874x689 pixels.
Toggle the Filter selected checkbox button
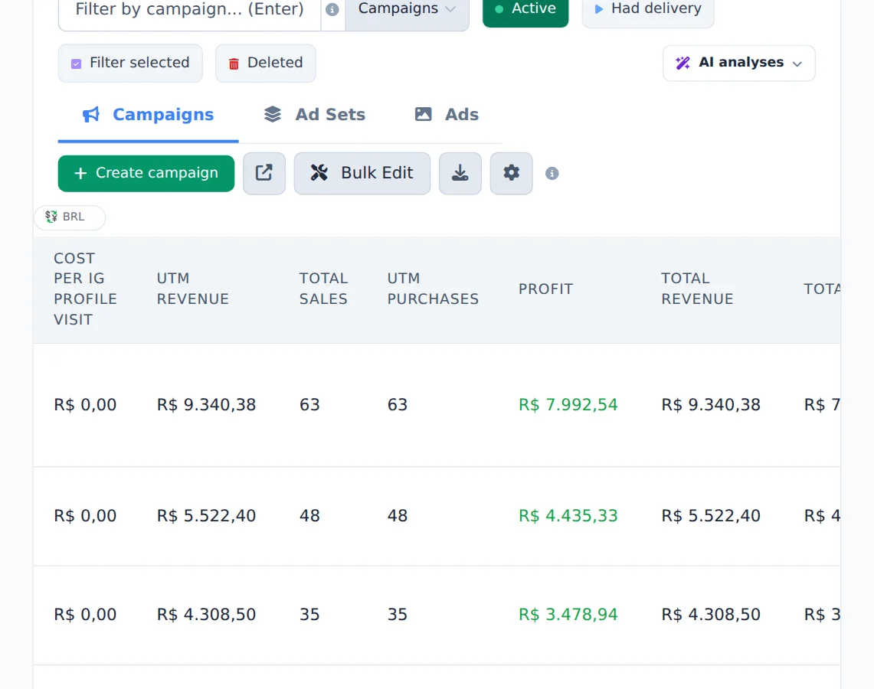pyautogui.click(x=130, y=63)
